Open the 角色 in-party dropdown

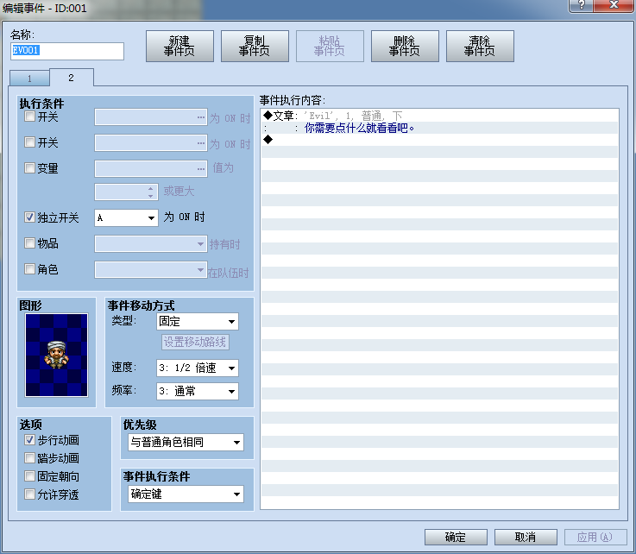click(151, 270)
